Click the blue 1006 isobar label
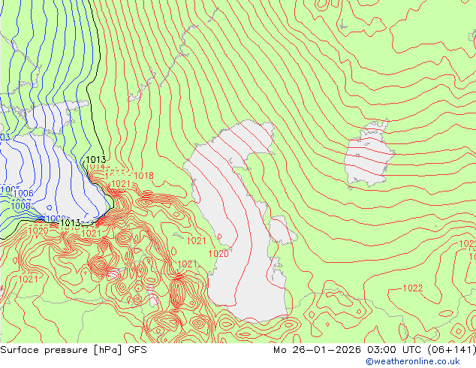The image size is (476, 368). tap(24, 193)
